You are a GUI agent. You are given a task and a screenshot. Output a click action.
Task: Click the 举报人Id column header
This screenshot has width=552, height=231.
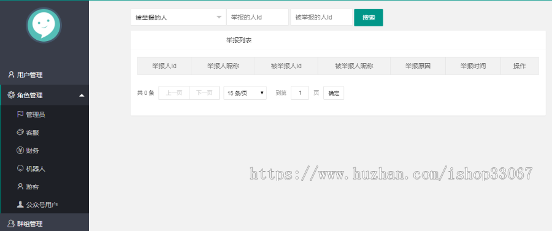(x=164, y=66)
